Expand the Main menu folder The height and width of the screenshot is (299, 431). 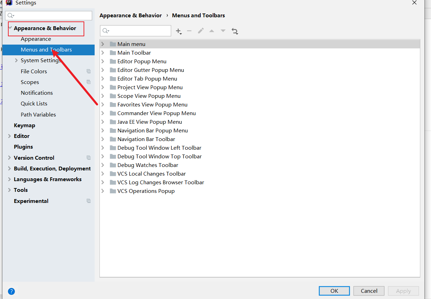(x=103, y=44)
